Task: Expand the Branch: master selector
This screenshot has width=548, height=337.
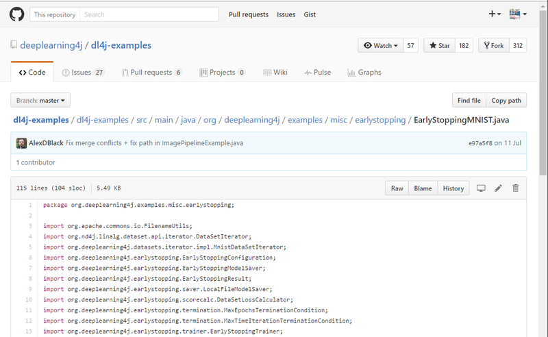Action: point(40,100)
